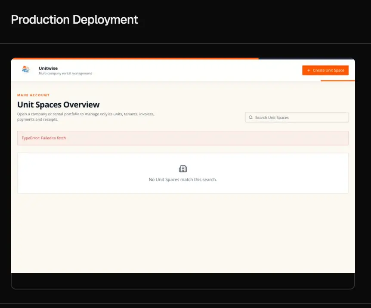This screenshot has width=371, height=308.
Task: Click the 'Unit Spaces Overview' heading
Action: pos(59,105)
